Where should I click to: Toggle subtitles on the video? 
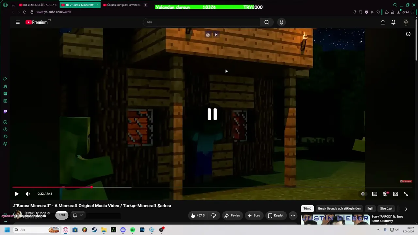375,194
